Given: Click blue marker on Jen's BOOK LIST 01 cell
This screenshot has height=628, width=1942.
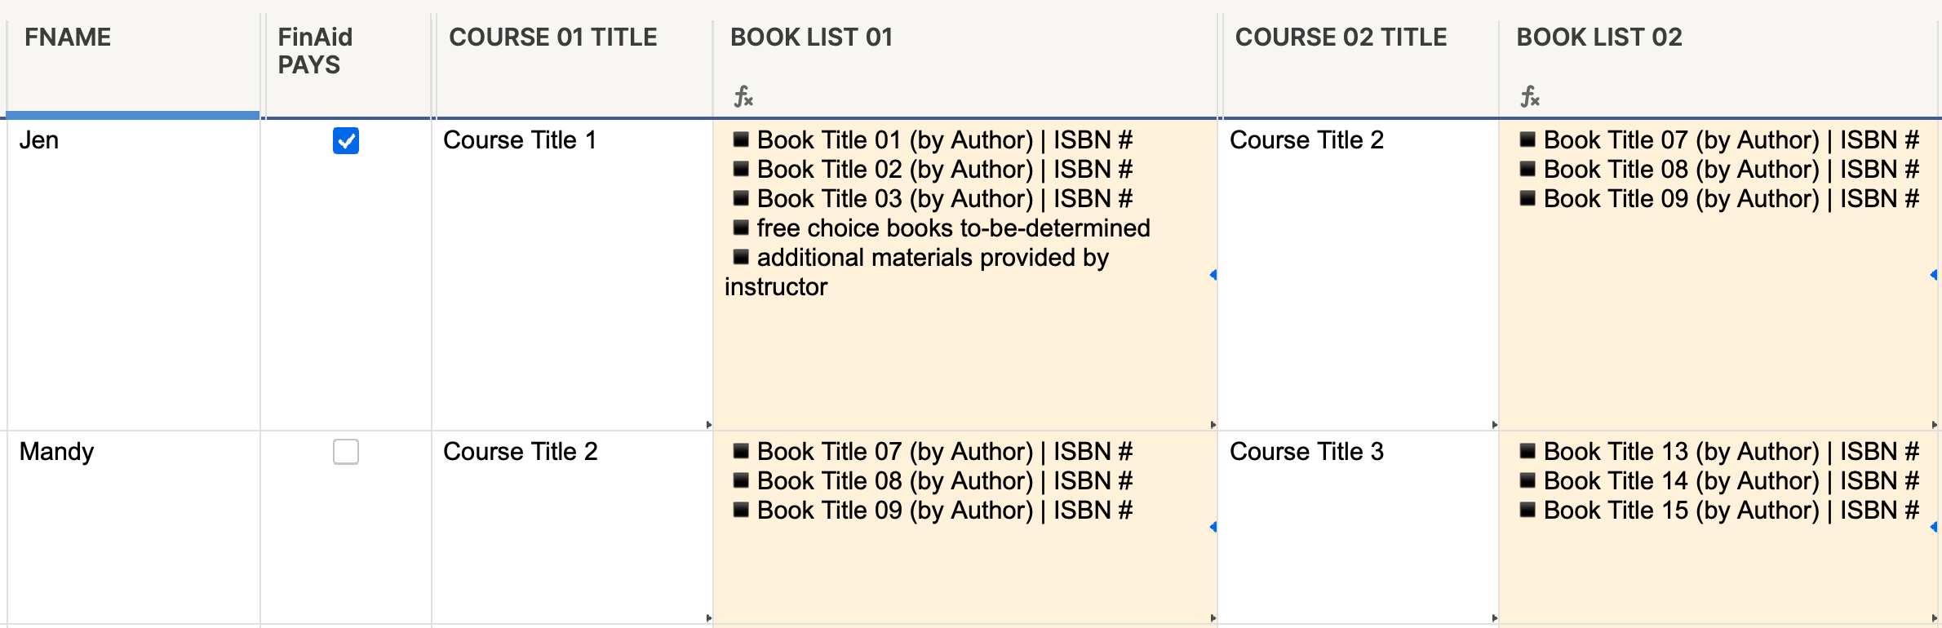Looking at the screenshot, I should coord(1213,275).
